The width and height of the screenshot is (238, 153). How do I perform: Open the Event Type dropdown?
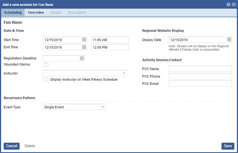[103, 107]
